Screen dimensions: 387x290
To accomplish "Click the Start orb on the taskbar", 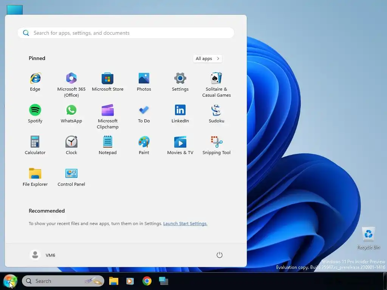I will (x=10, y=281).
